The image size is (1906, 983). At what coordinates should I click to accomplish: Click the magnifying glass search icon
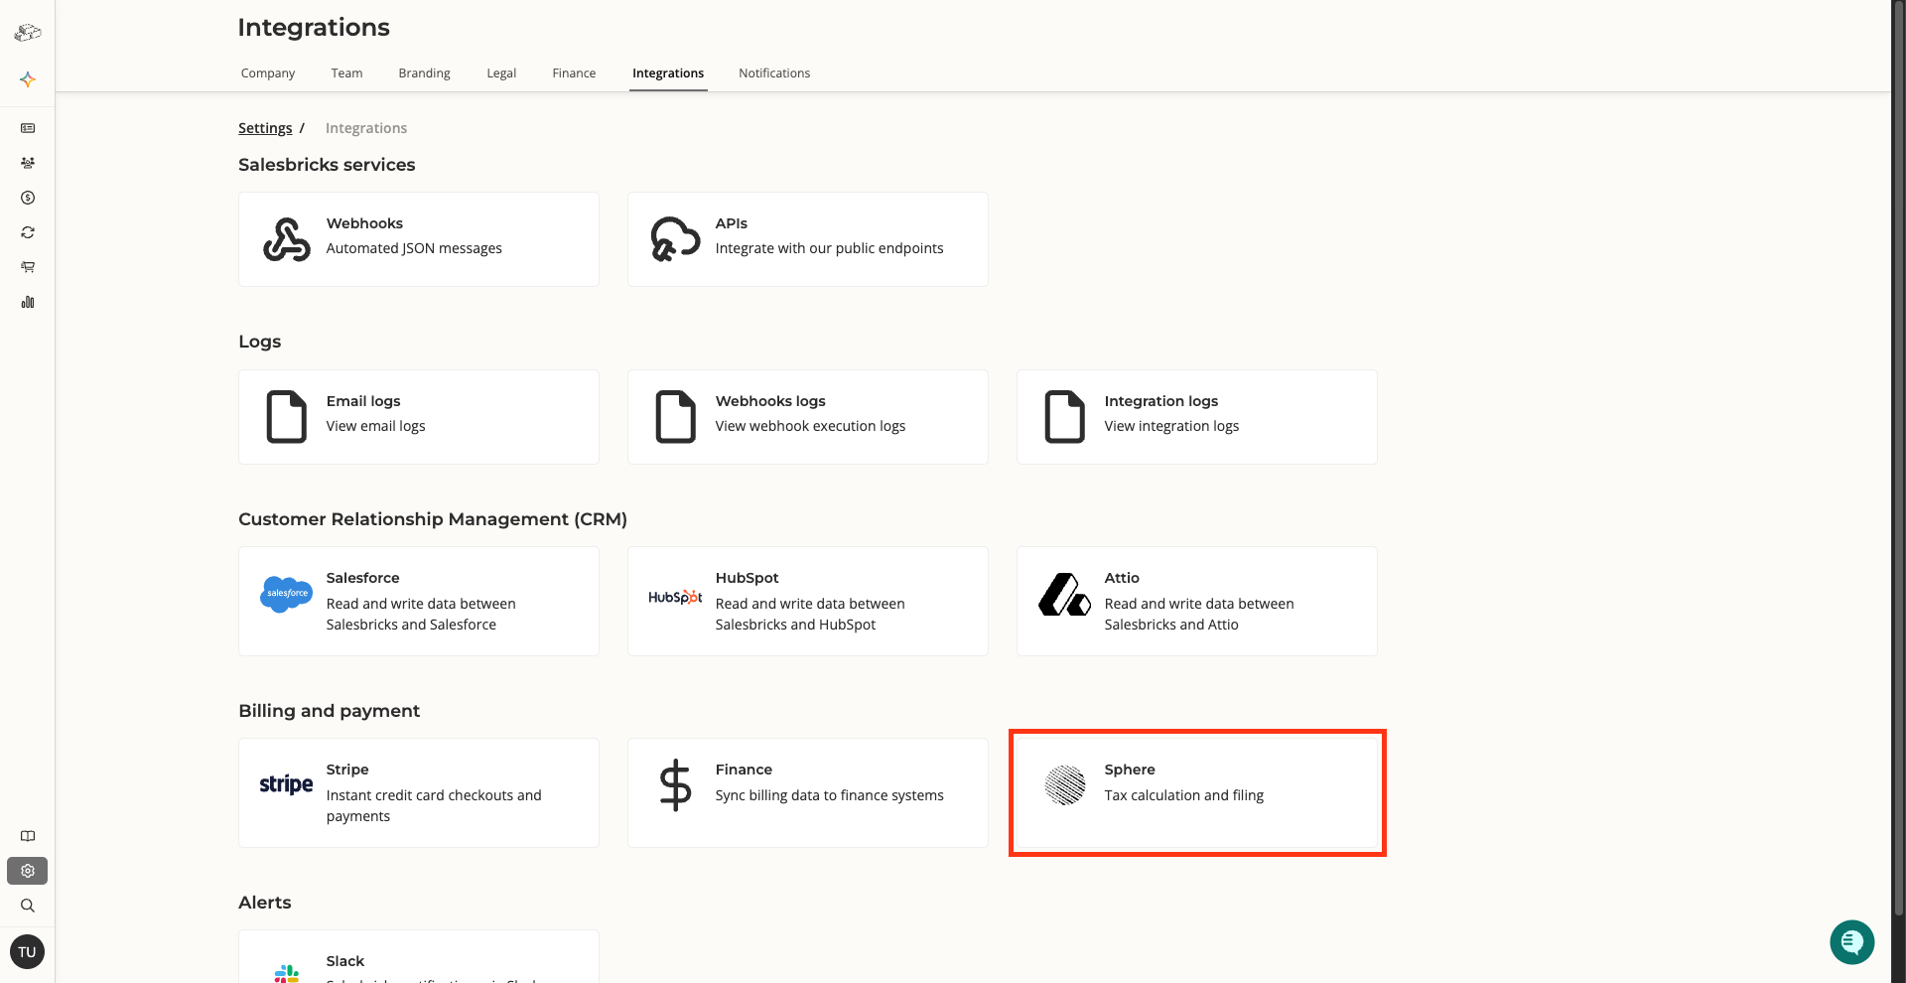click(x=28, y=906)
